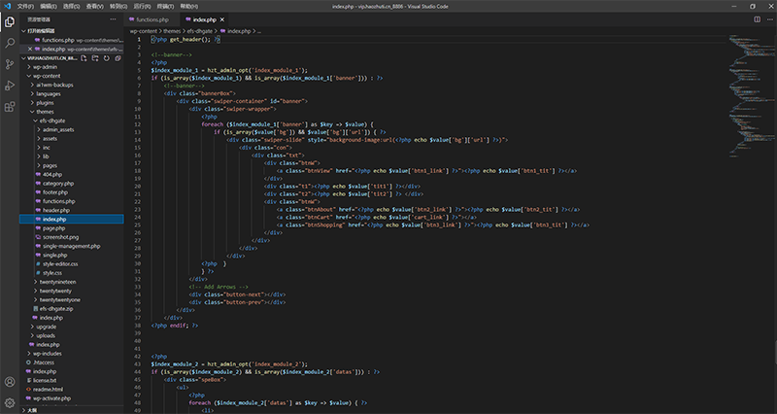The height and width of the screenshot is (414, 777).
Task: Click the restore window button
Action: click(753, 6)
